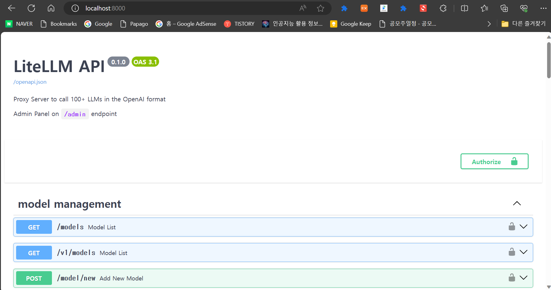551x290 pixels.
Task: Click Add New Model description text
Action: pyautogui.click(x=121, y=278)
